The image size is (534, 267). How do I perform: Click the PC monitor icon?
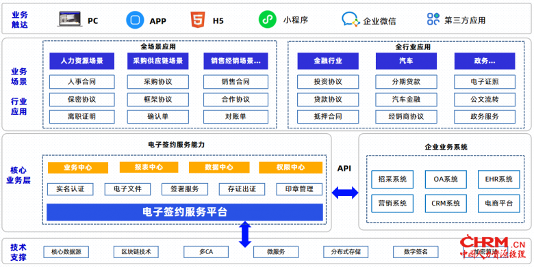point(69,19)
